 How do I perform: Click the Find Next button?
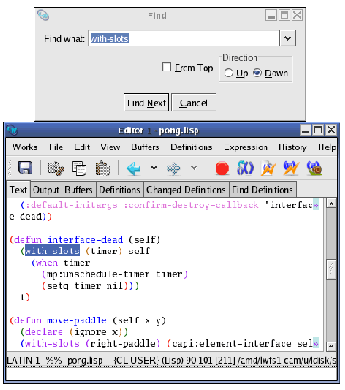(x=147, y=103)
